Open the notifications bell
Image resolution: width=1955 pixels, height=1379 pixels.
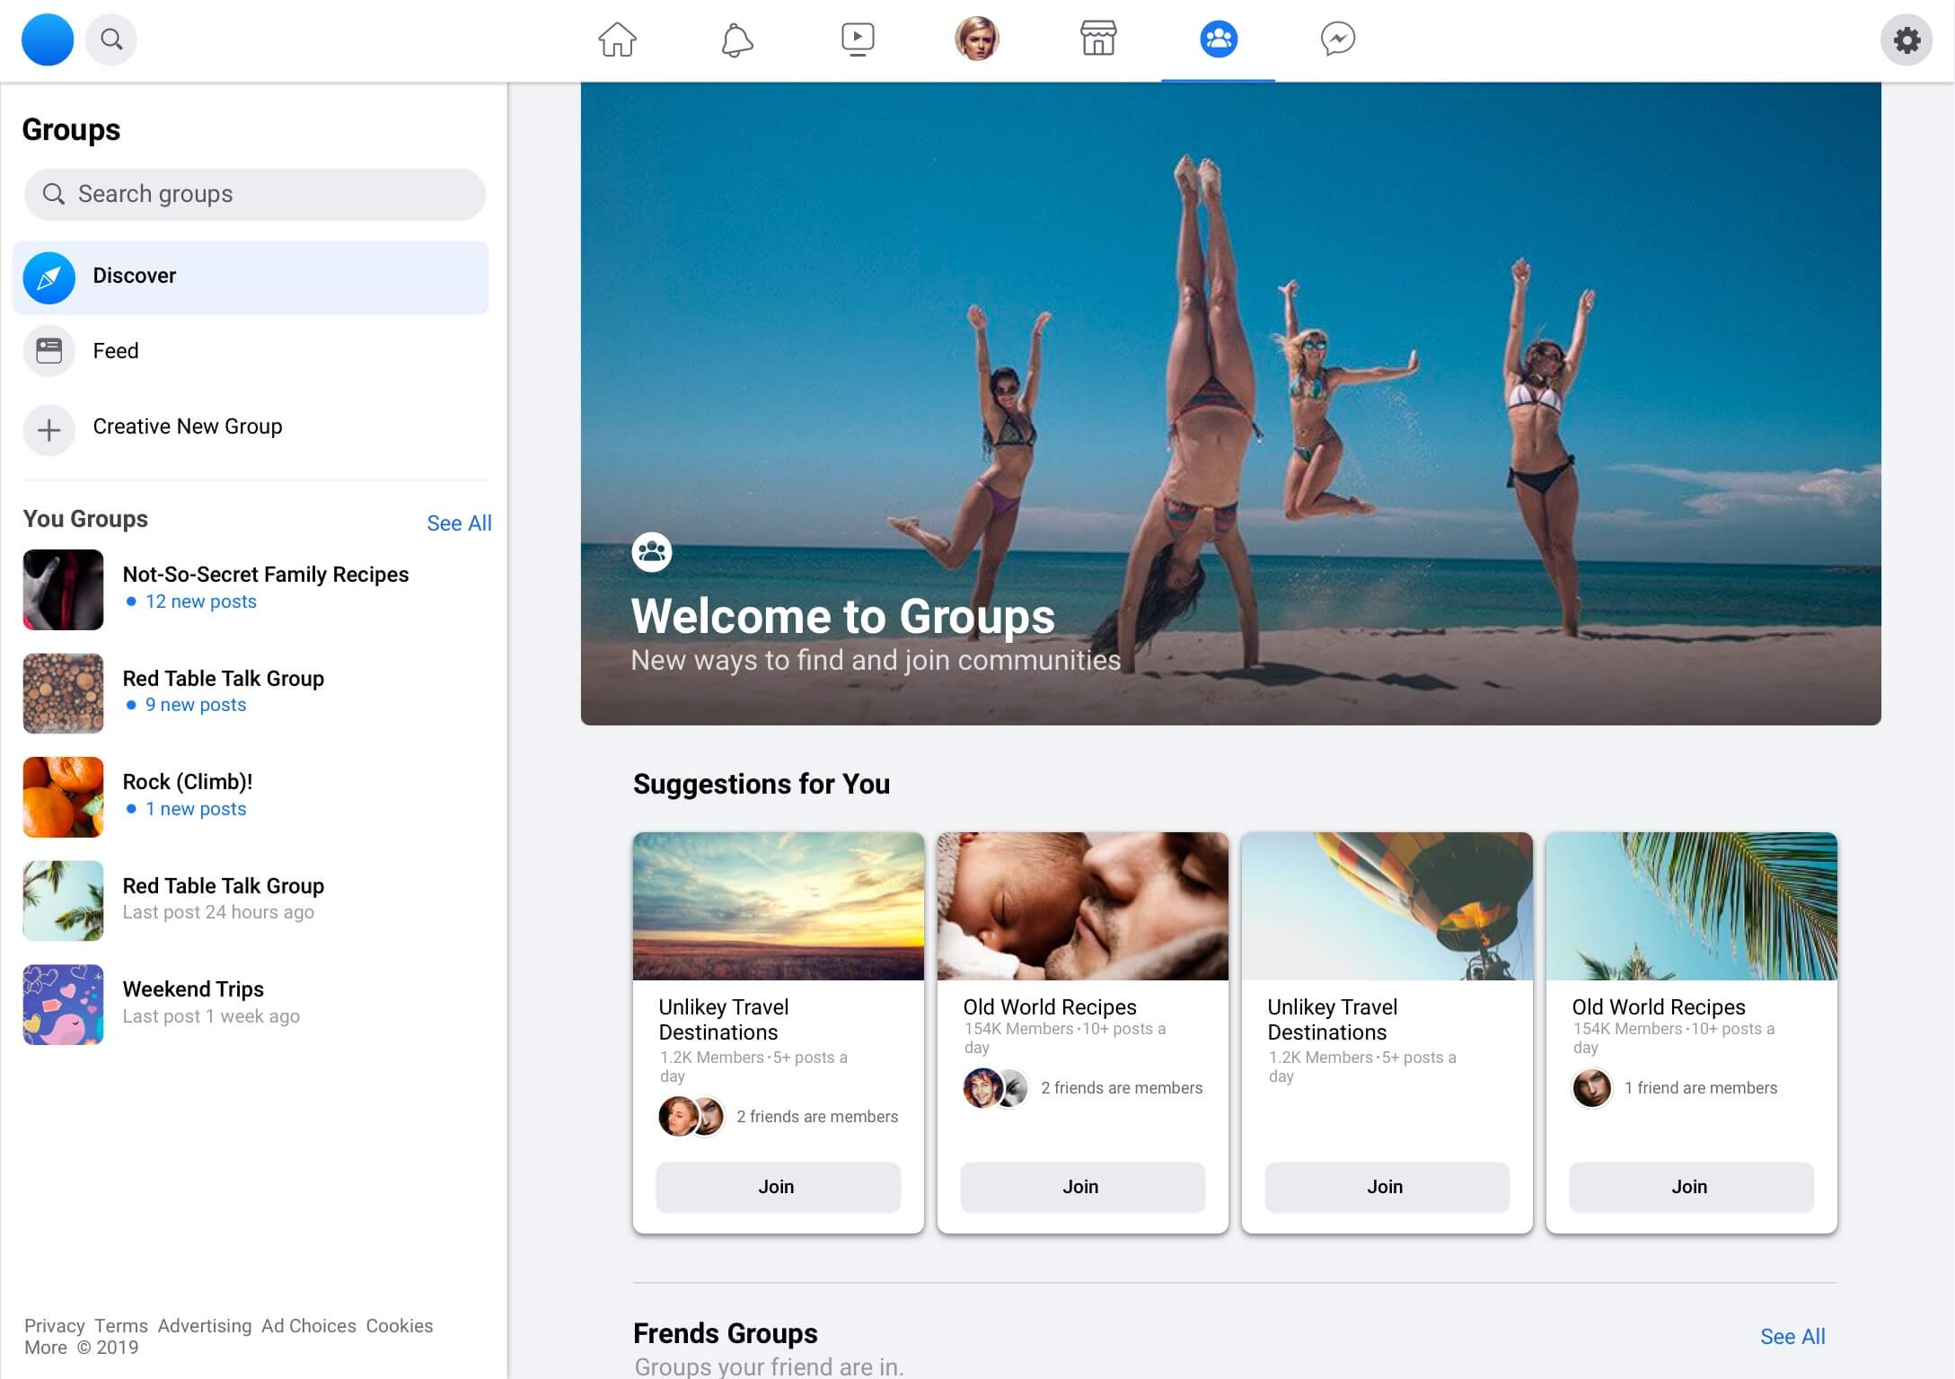737,40
